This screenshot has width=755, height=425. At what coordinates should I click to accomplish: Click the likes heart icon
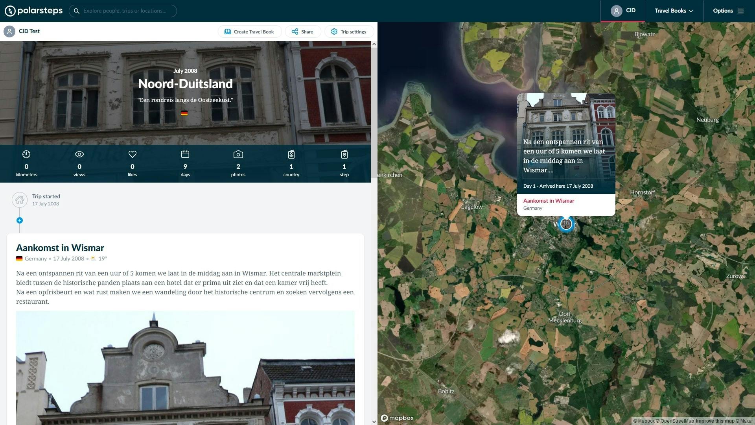click(x=132, y=154)
